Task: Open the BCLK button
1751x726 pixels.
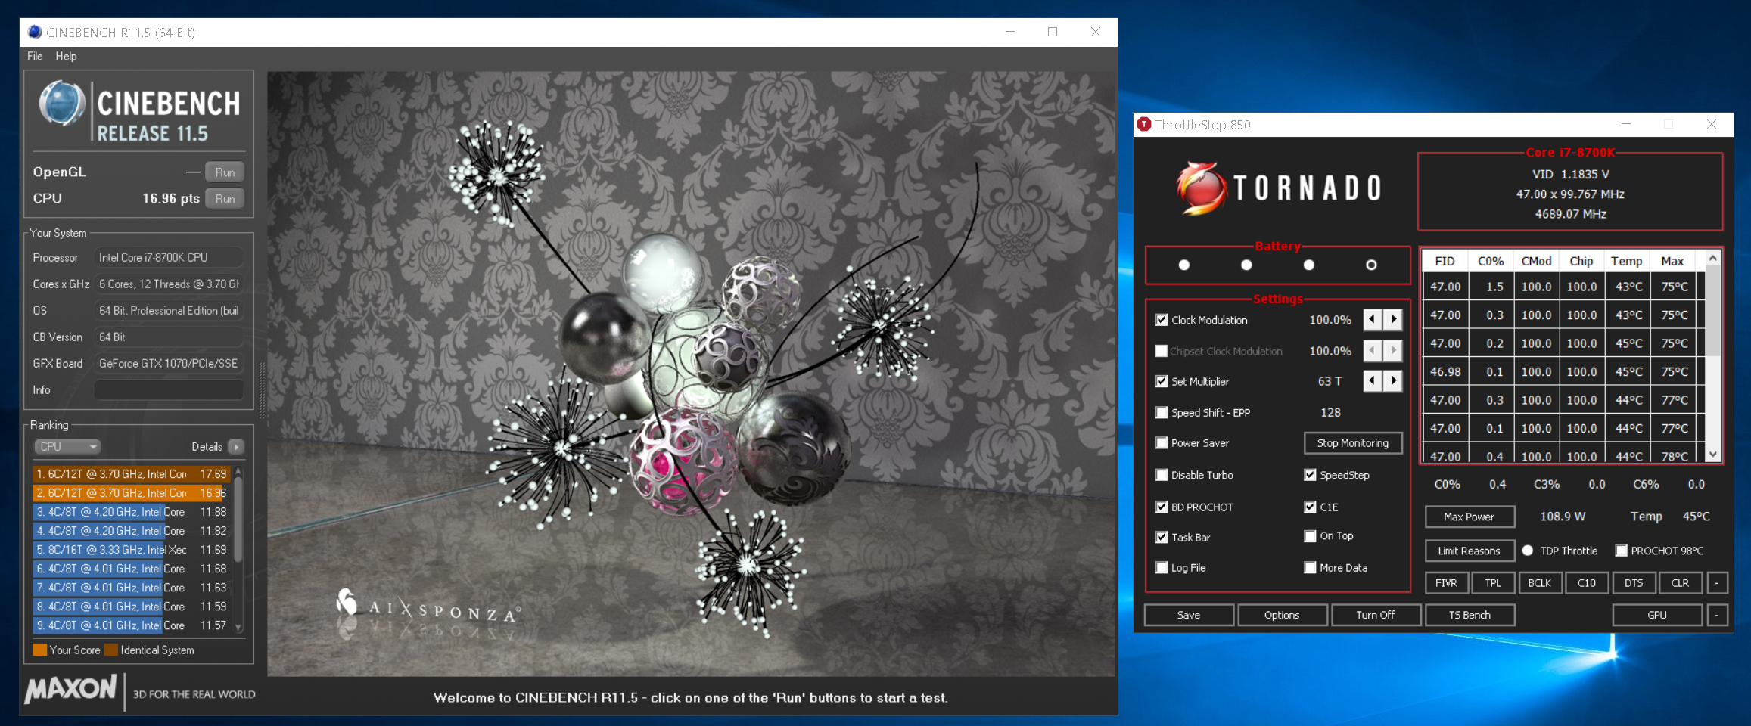Action: (1540, 583)
